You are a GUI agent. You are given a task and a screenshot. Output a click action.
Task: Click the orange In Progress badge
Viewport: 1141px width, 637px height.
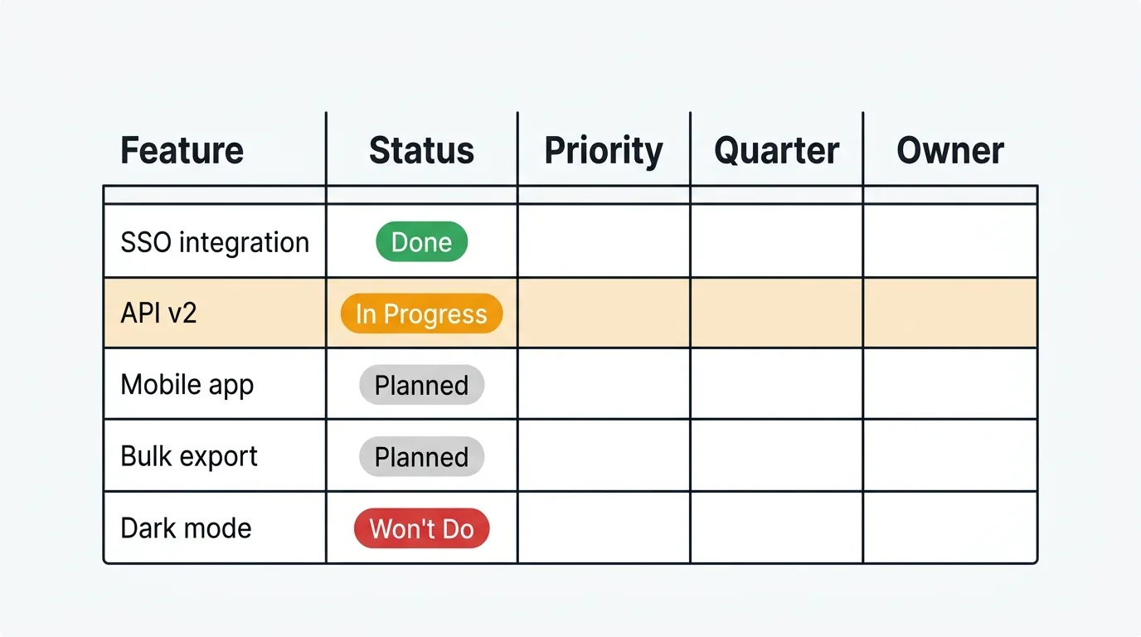click(x=421, y=314)
